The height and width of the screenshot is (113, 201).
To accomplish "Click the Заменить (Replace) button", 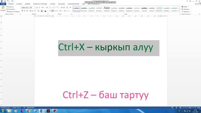I will pyautogui.click(x=185, y=9).
